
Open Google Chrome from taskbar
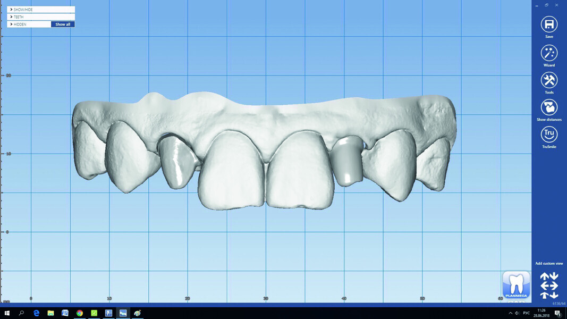pos(80,313)
